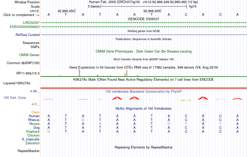
Task: Click the grey G in the Rhesus alignment row
Action: (83, 120)
